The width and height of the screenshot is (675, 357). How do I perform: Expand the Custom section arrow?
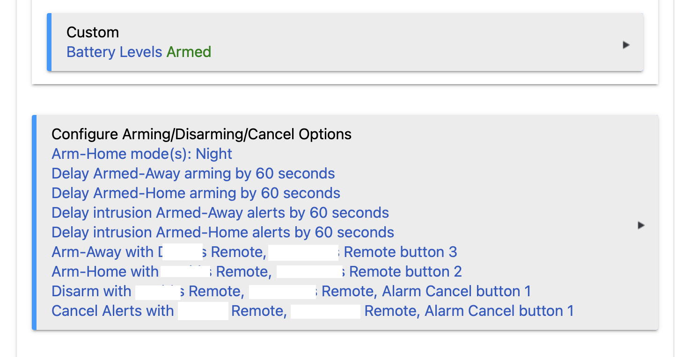pos(626,45)
